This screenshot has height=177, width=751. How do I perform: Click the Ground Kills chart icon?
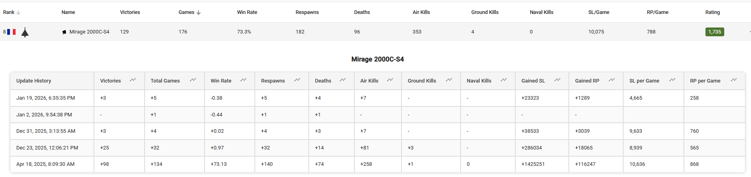point(449,80)
